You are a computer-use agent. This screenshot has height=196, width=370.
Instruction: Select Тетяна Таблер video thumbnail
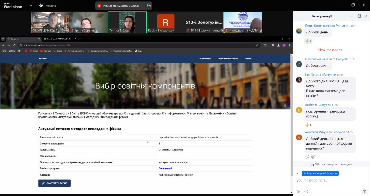[x=127, y=22]
